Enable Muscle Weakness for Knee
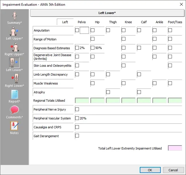 [x=123, y=83]
